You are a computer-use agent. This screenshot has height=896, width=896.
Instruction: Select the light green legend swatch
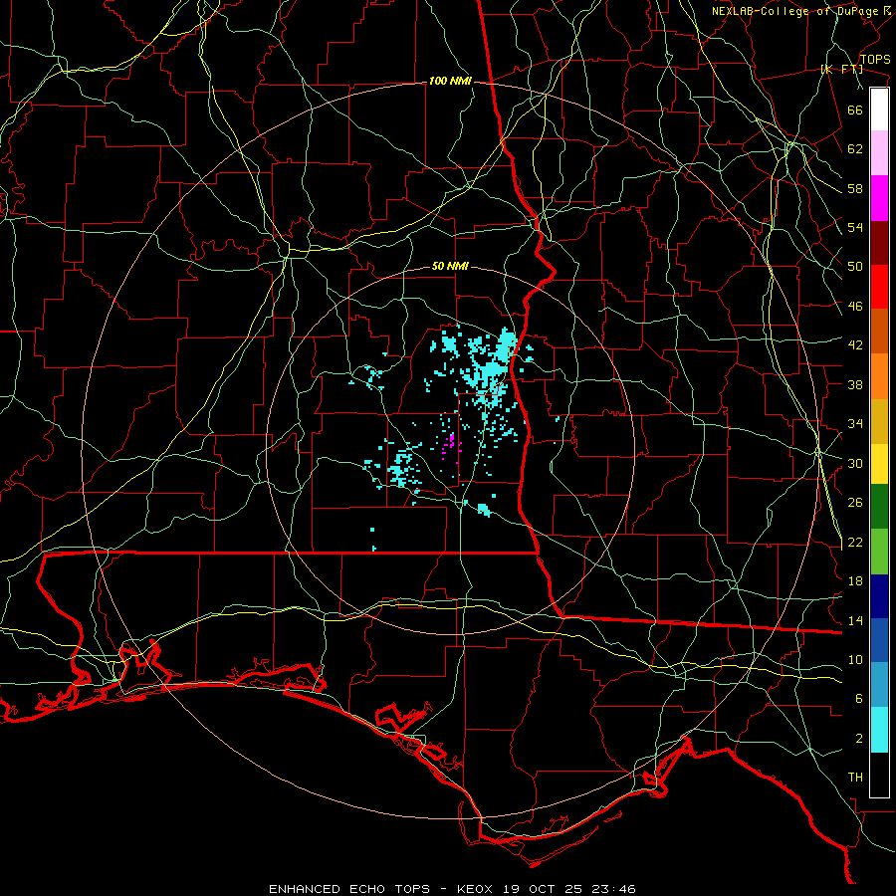(x=879, y=552)
